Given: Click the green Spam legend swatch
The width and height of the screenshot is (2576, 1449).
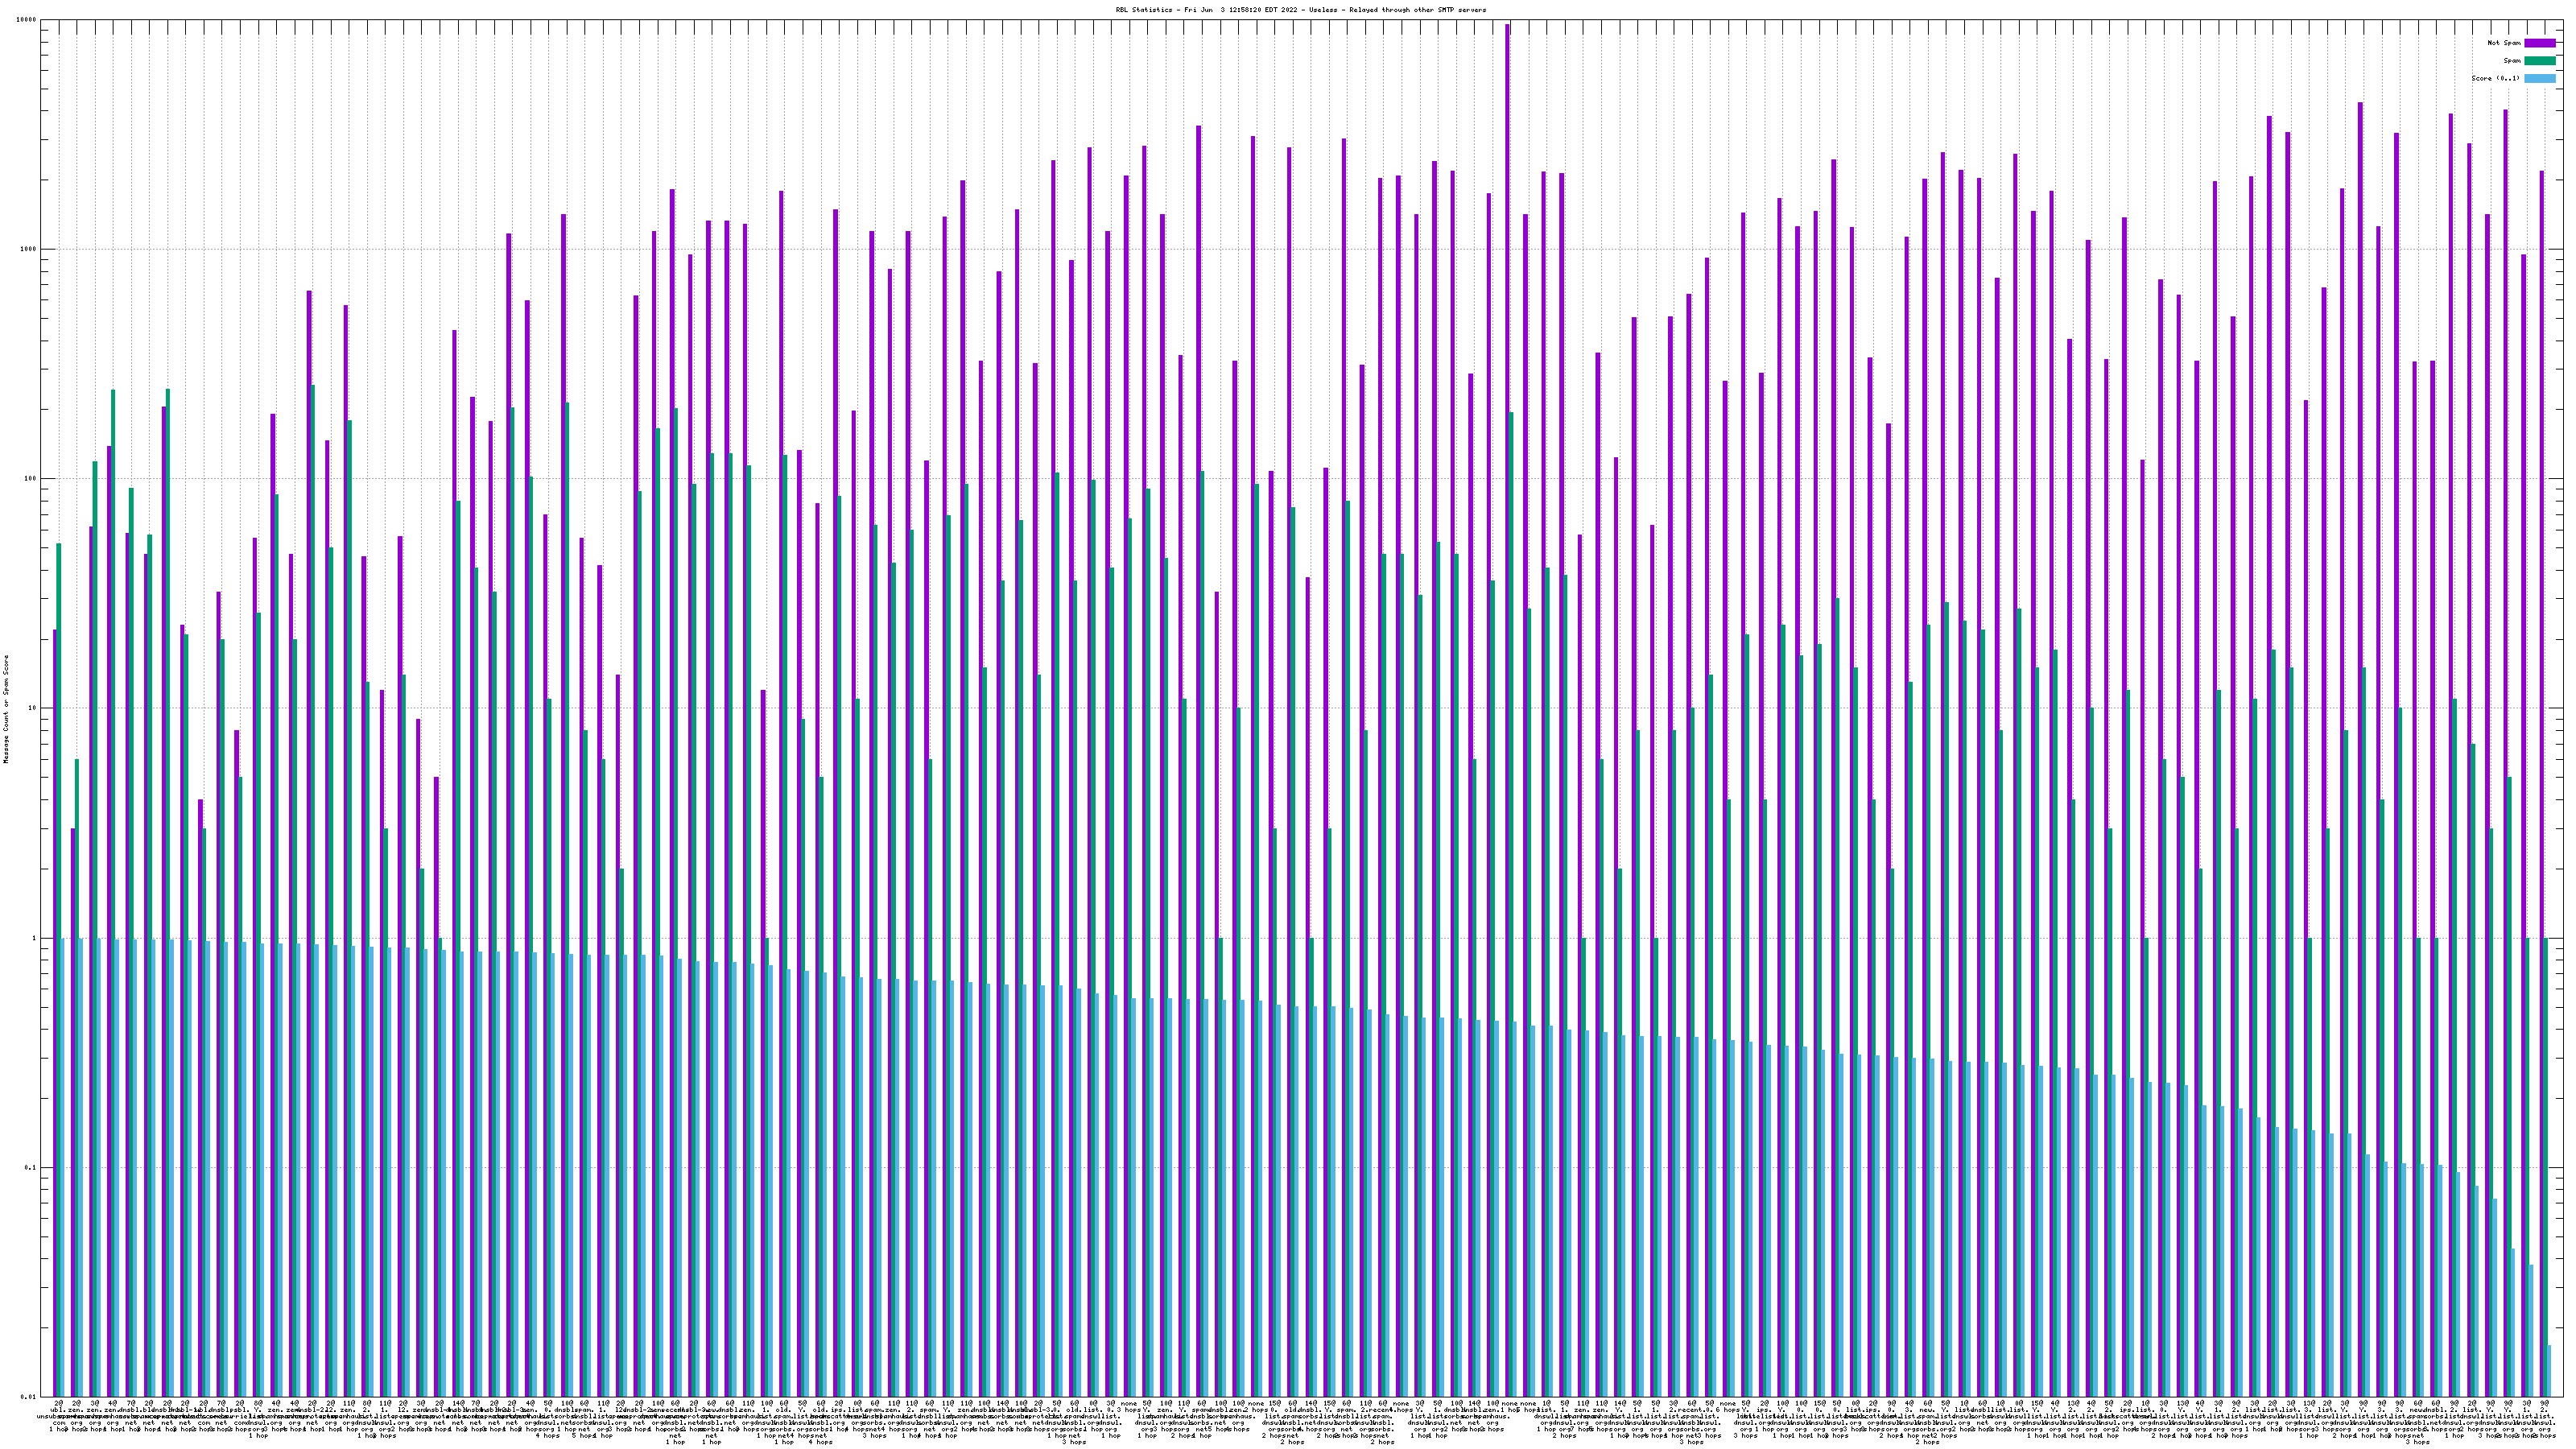Looking at the screenshot, I should pyautogui.click(x=2539, y=61).
